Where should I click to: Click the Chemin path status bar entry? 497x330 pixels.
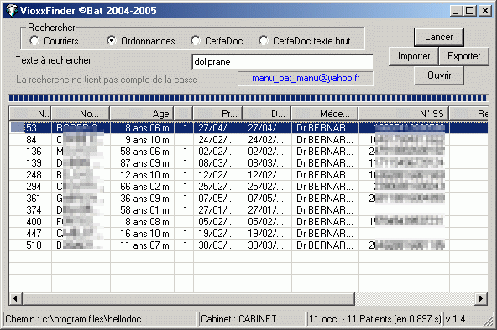click(x=100, y=319)
